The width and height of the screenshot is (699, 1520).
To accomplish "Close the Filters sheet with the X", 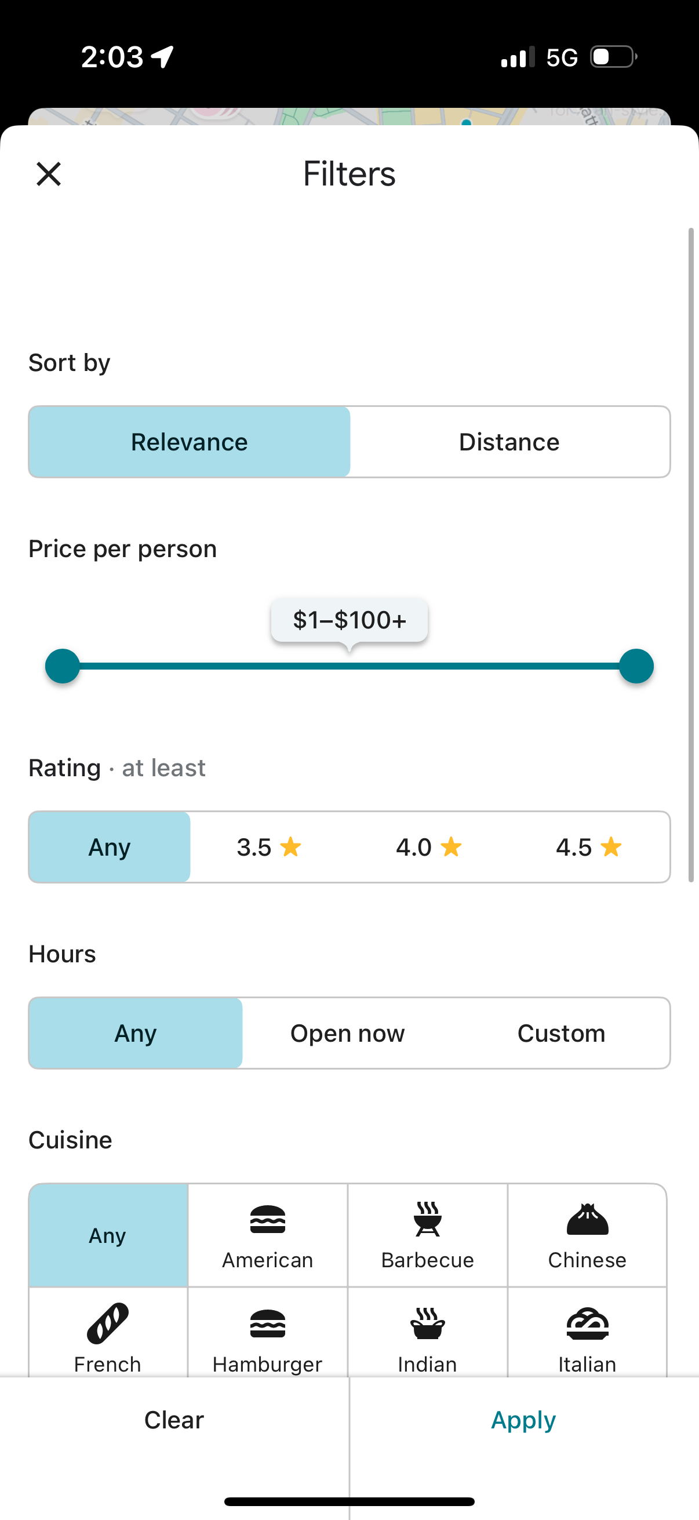I will (48, 174).
